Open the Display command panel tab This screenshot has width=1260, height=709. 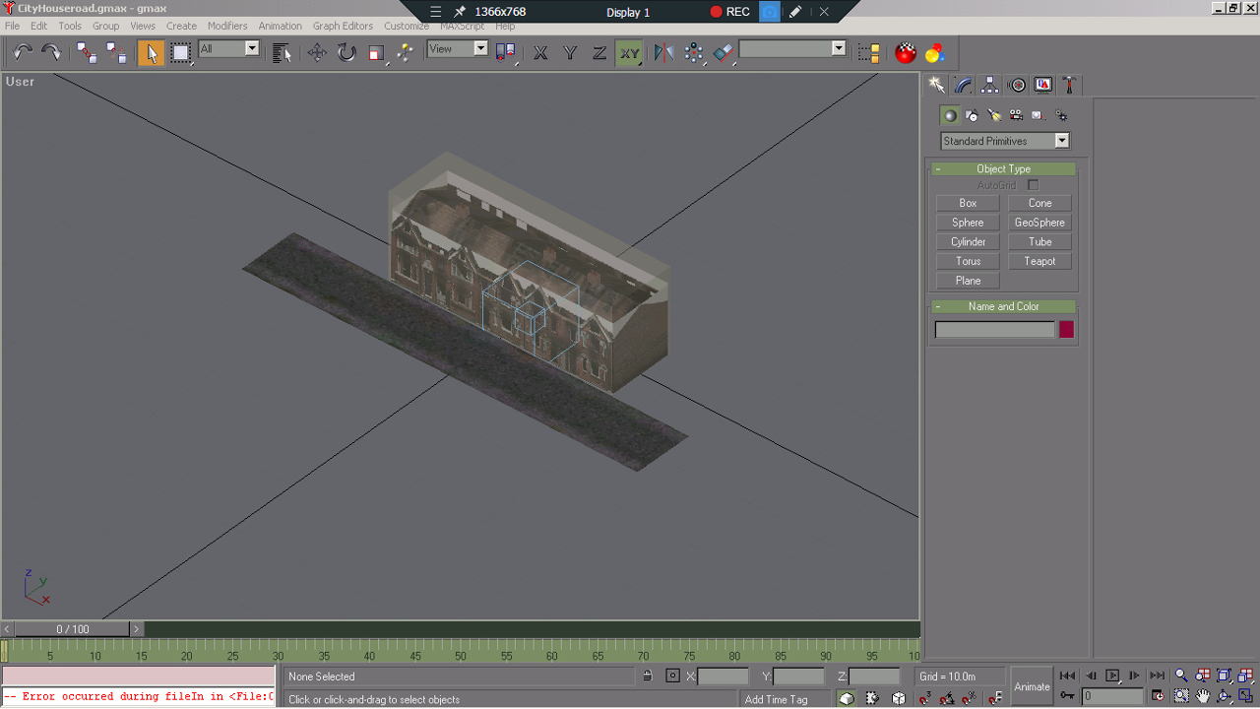(x=1043, y=85)
